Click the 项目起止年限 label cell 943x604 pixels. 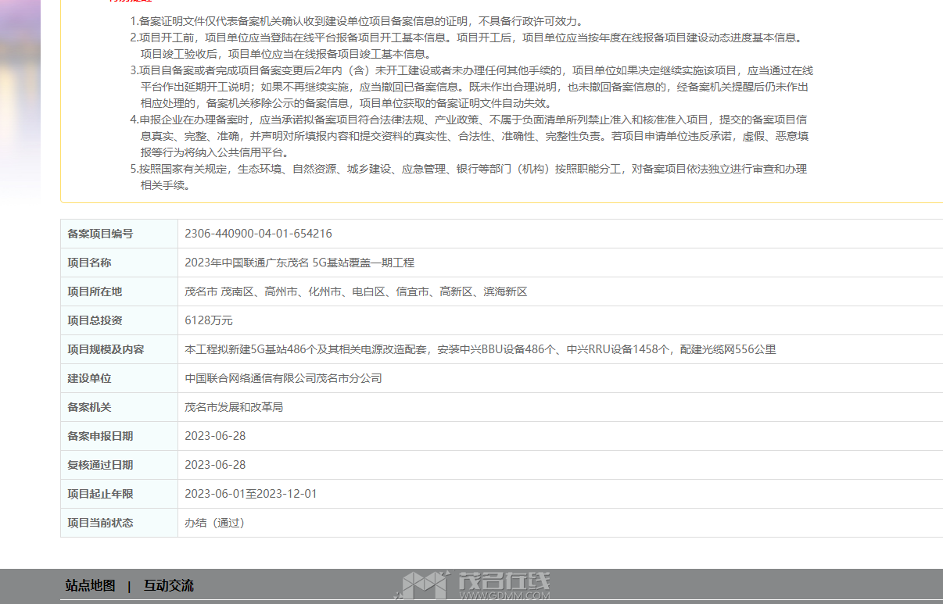pyautogui.click(x=119, y=494)
